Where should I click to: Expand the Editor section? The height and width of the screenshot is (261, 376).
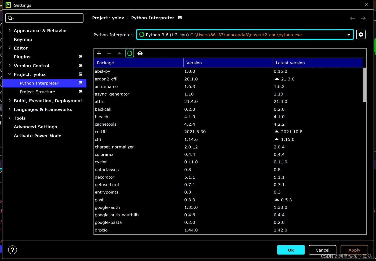point(10,48)
